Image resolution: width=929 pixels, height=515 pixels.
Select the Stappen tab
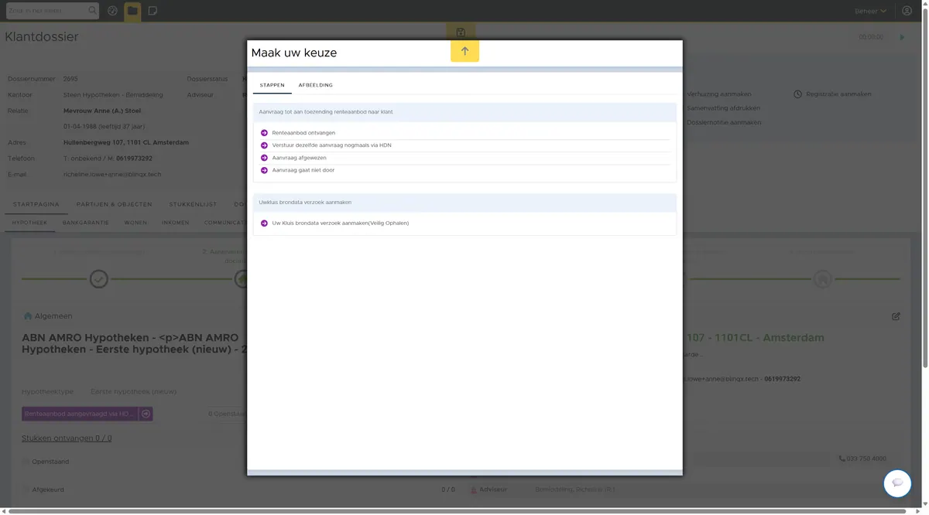(272, 85)
